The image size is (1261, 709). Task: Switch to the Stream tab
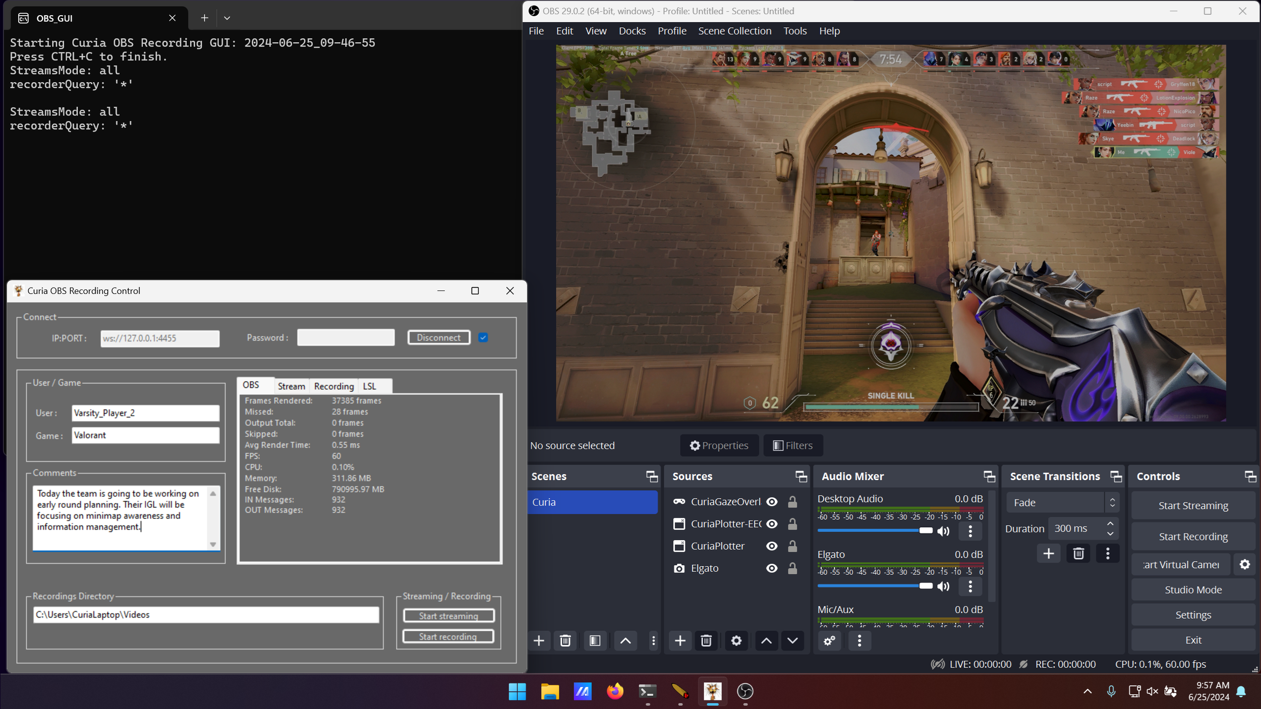click(x=292, y=386)
